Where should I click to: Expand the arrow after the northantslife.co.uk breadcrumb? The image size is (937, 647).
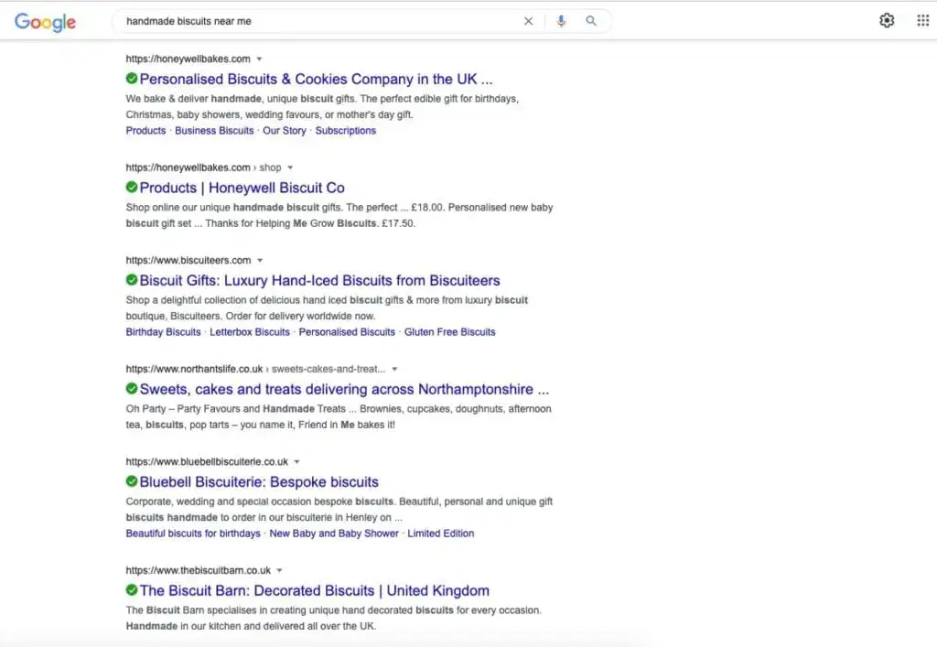pyautogui.click(x=393, y=369)
